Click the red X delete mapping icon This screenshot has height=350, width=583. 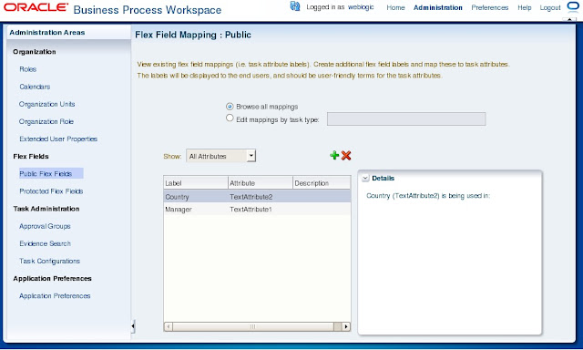tap(346, 156)
